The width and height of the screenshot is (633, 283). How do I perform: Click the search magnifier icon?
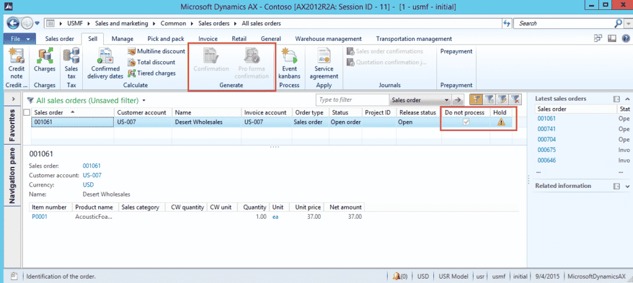pyautogui.click(x=618, y=23)
